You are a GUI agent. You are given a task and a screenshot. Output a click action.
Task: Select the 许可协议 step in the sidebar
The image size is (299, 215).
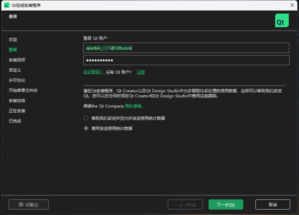(17, 80)
